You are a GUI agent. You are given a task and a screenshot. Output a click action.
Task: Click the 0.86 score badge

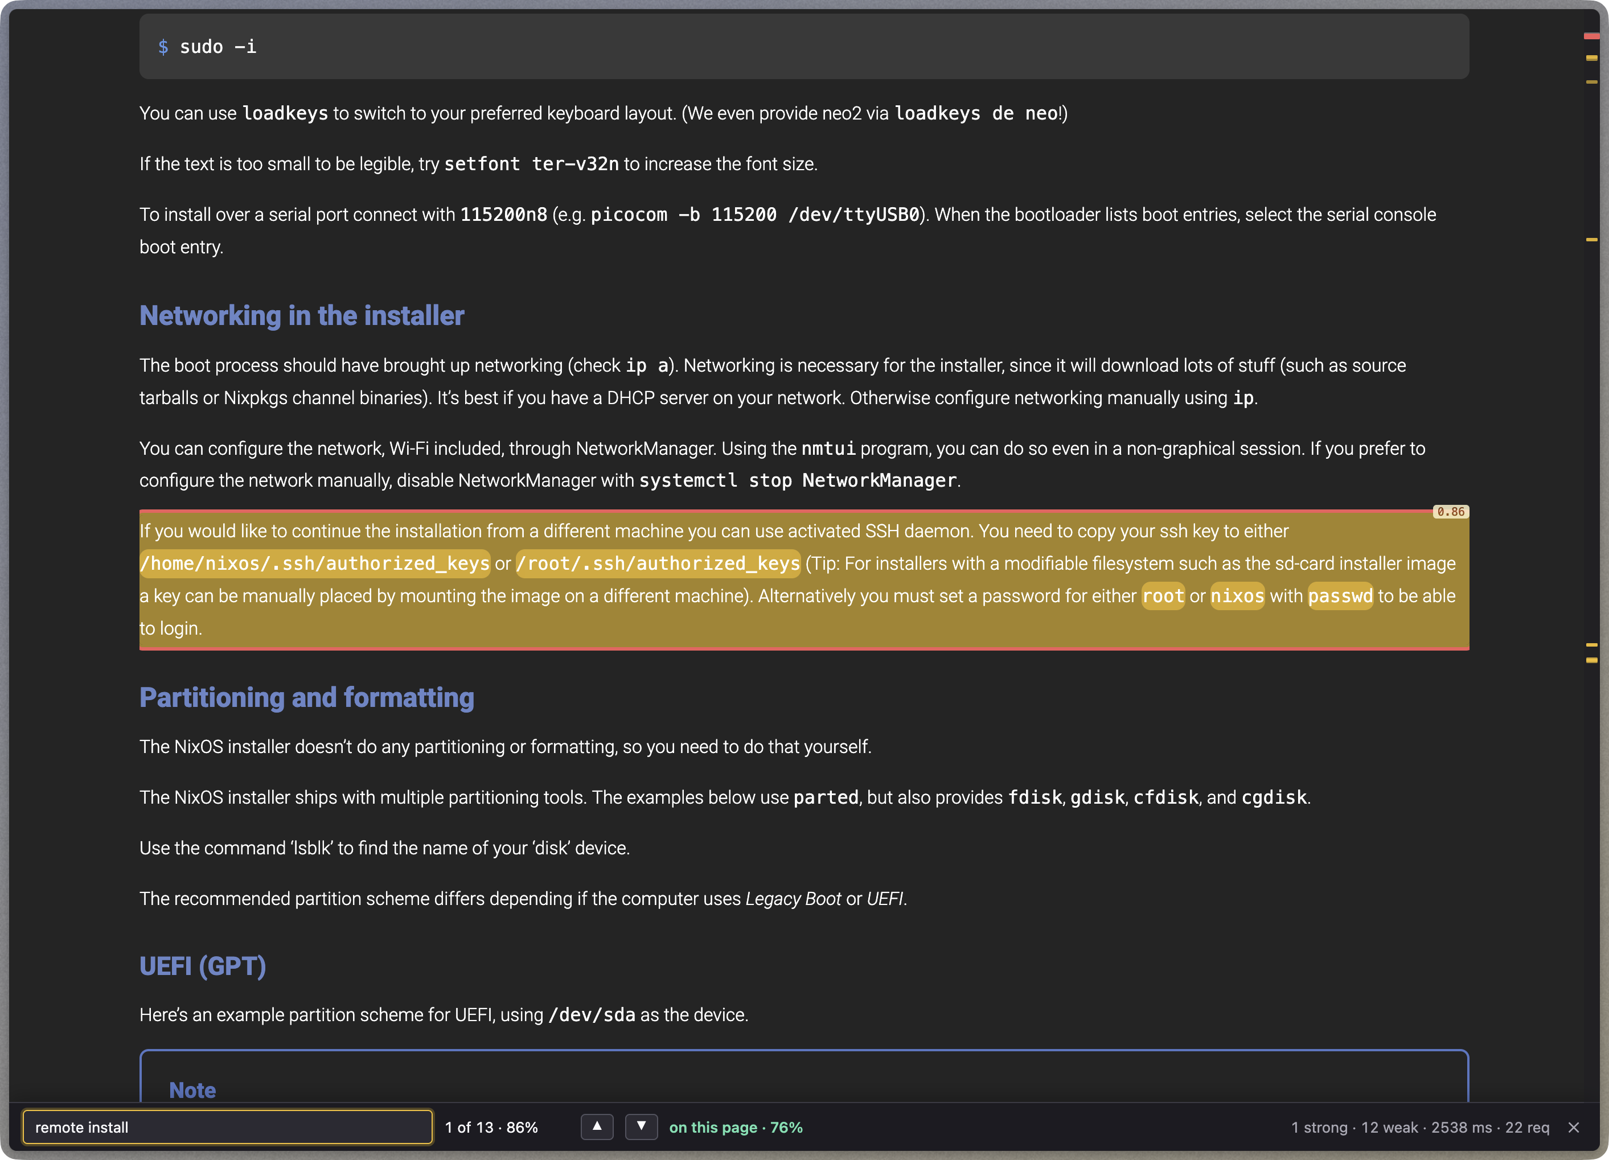coord(1450,511)
